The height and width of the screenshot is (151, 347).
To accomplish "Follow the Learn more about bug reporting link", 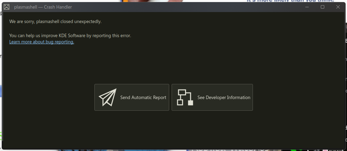I will [x=42, y=42].
